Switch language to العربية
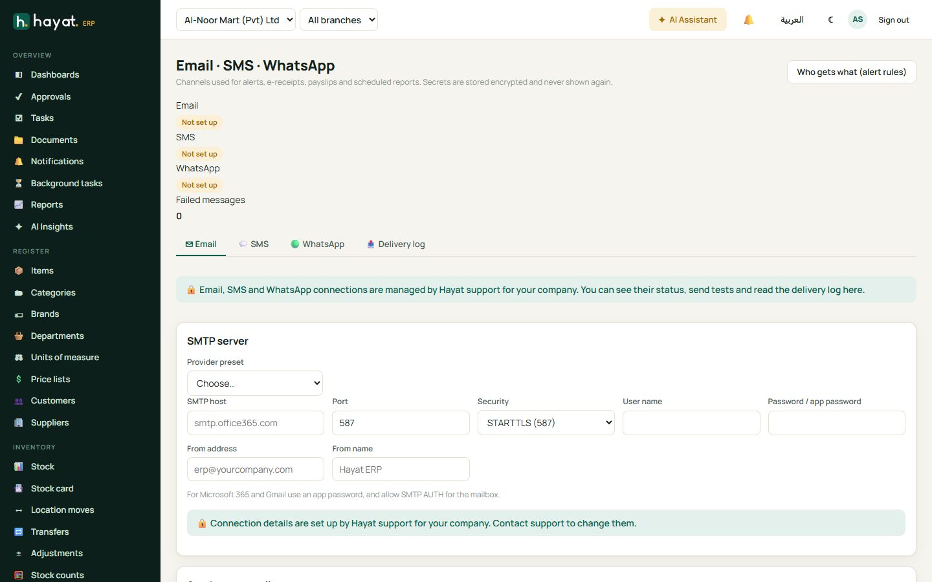 pos(792,20)
